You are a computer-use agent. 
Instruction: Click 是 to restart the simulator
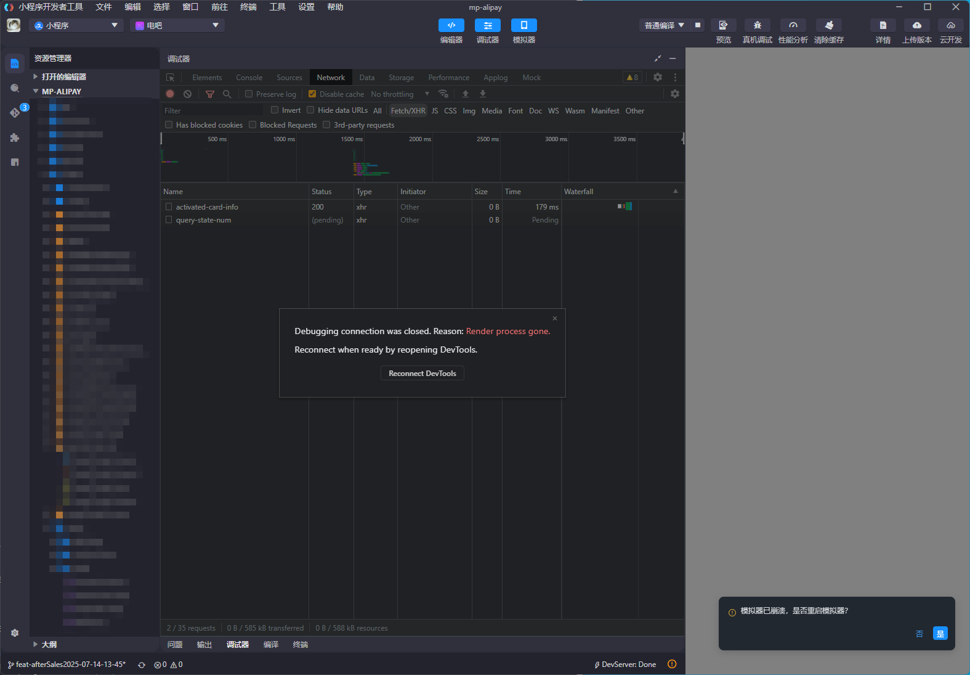(x=940, y=634)
